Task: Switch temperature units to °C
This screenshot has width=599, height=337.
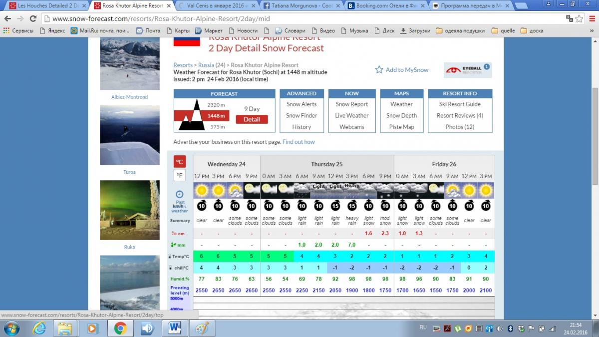Action: pyautogui.click(x=180, y=161)
